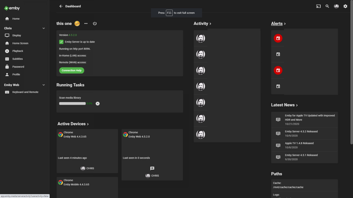The width and height of the screenshot is (353, 198).
Task: Click news icon beside Emby Server 4.5.1
Action: pyautogui.click(x=278, y=157)
